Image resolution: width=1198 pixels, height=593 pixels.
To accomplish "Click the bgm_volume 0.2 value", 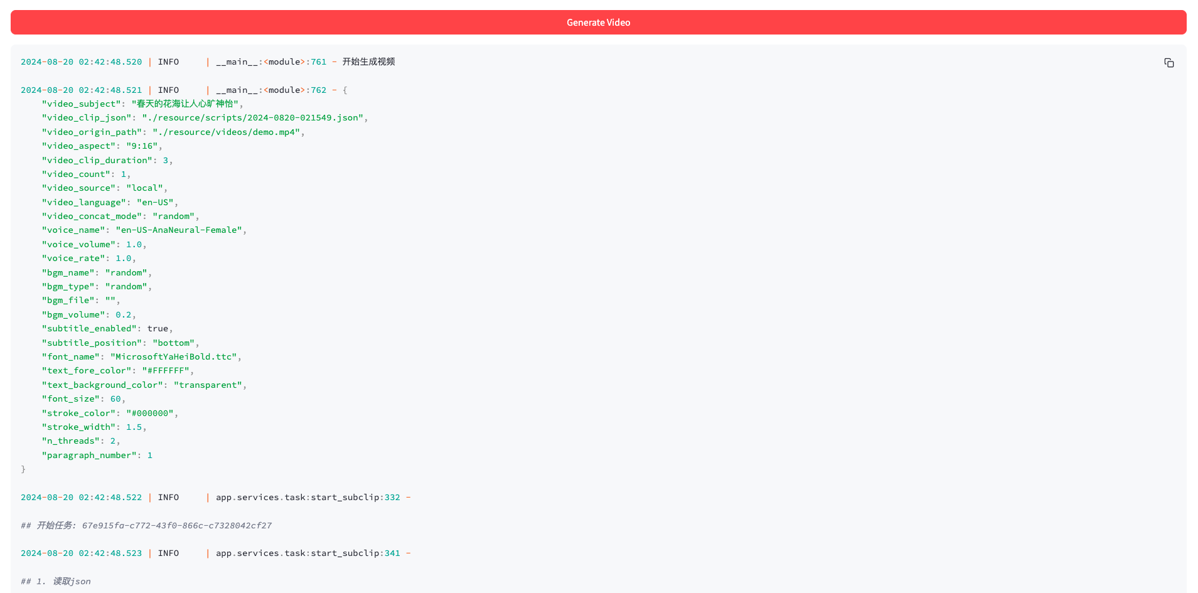I will click(124, 315).
